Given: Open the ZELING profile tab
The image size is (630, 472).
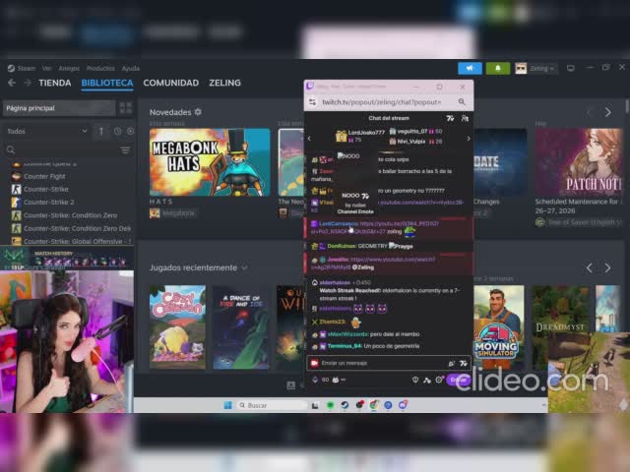Looking at the screenshot, I should tap(224, 83).
